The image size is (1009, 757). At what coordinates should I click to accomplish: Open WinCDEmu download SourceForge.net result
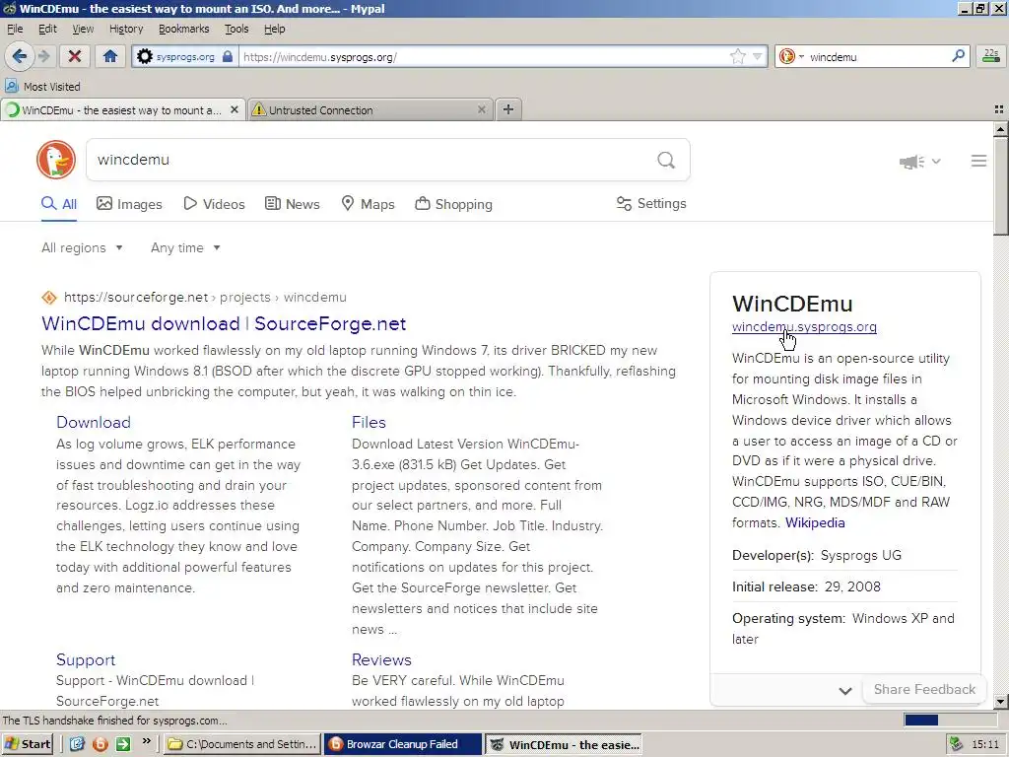tap(224, 323)
